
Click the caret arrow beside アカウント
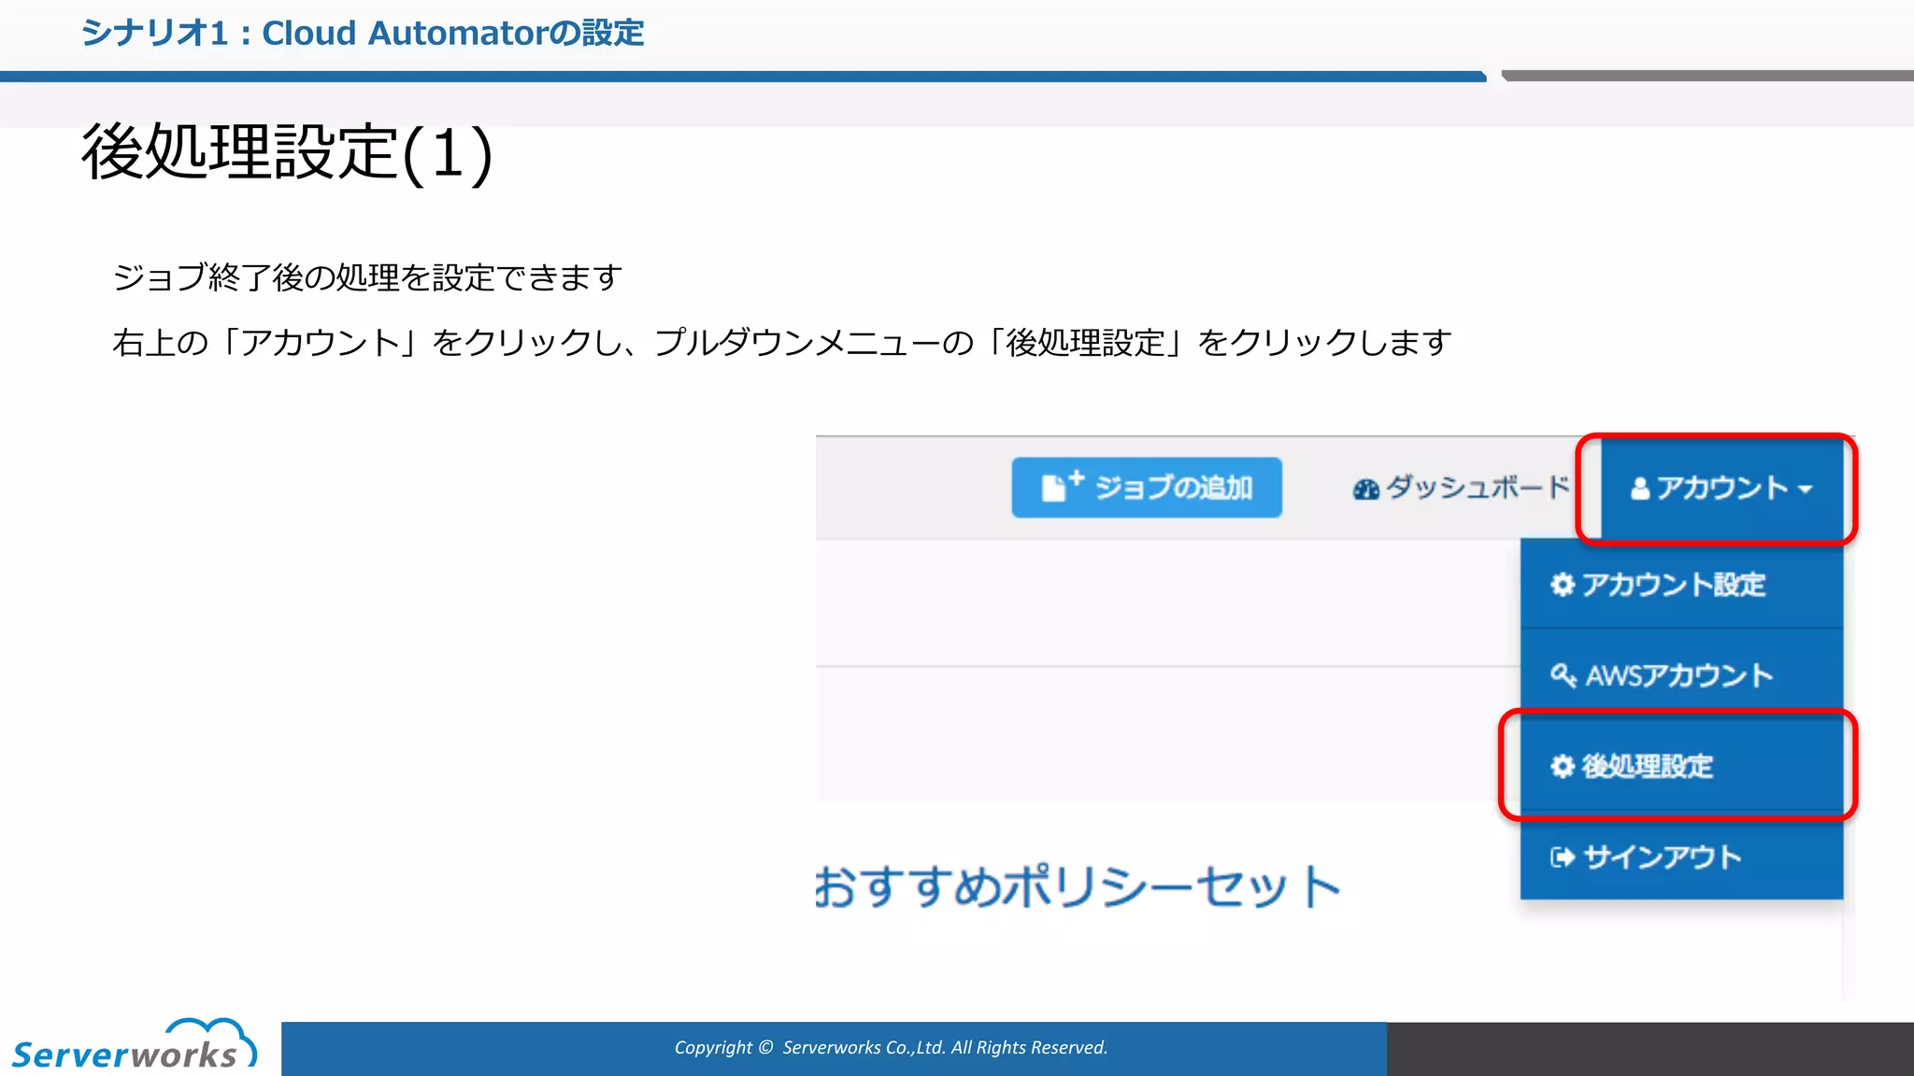[x=1805, y=489]
